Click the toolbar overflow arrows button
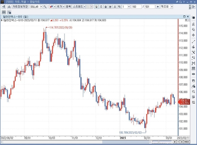197x145 pixels. point(190,7)
